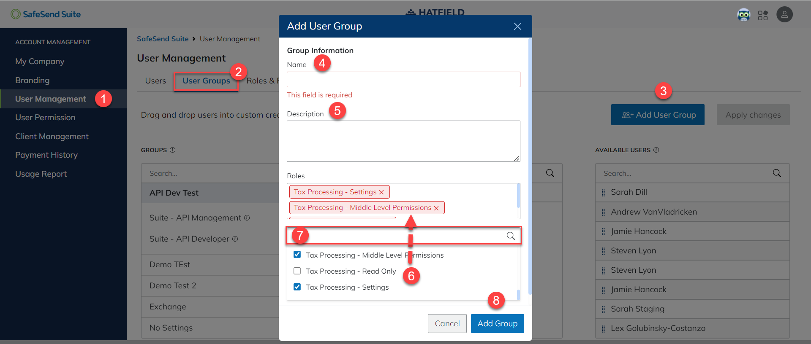
Task: Follow the SafeSend Suite breadcrumb link
Action: tap(163, 39)
